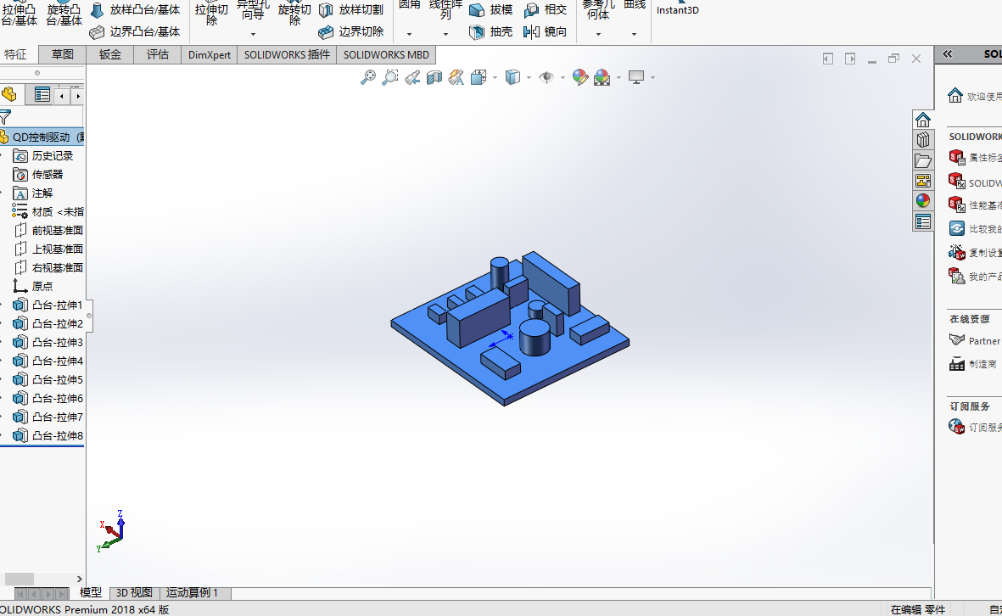Open the 圆角 fillet dropdown arrow
The image size is (1002, 616).
pyautogui.click(x=409, y=35)
